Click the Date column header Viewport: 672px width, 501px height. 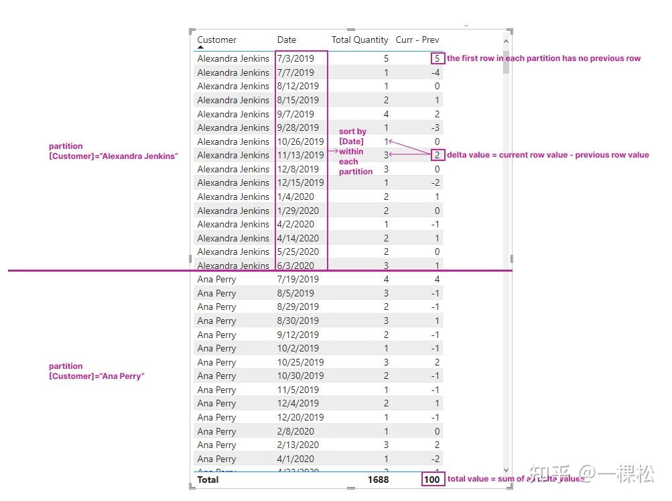click(286, 40)
